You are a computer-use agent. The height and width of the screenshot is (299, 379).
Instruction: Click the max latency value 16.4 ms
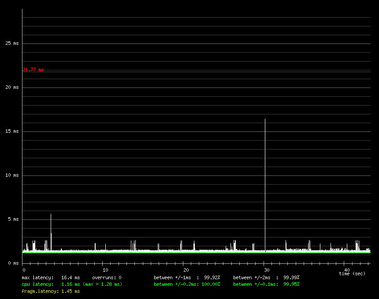[71, 278]
